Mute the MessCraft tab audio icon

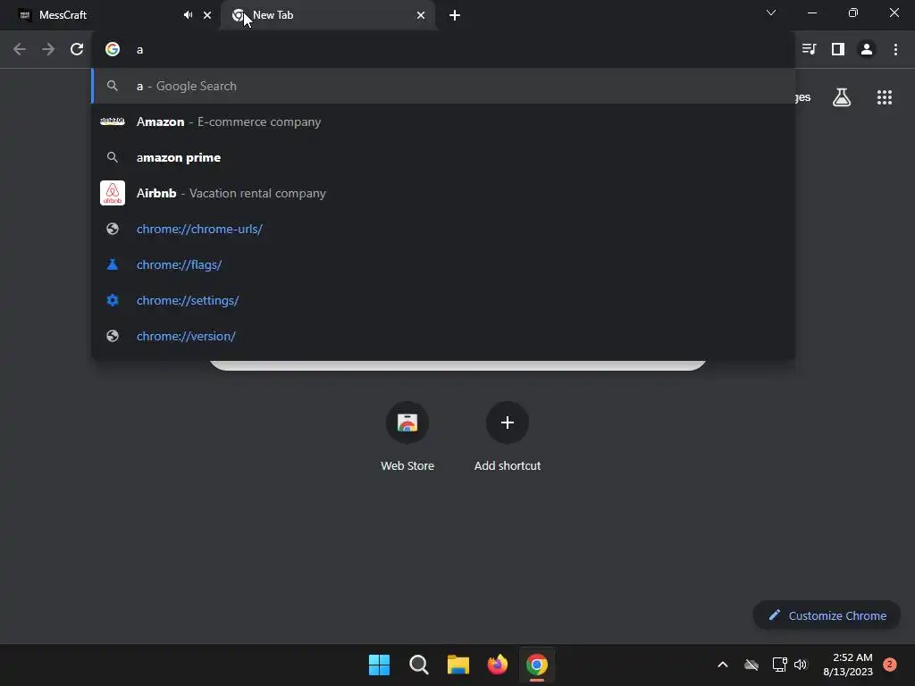(188, 15)
